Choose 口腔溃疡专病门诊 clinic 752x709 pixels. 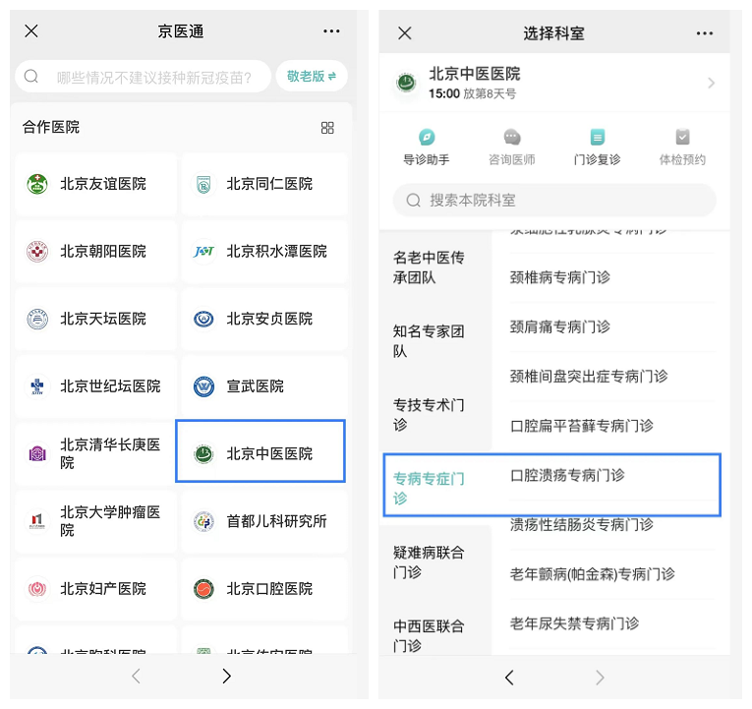tap(567, 475)
